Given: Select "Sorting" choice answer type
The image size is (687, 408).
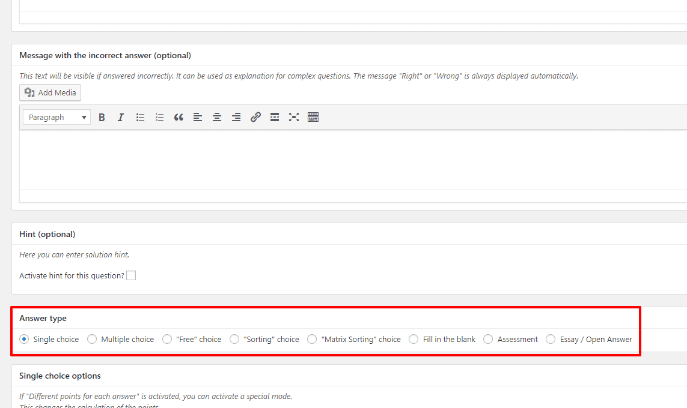Looking at the screenshot, I should [234, 339].
